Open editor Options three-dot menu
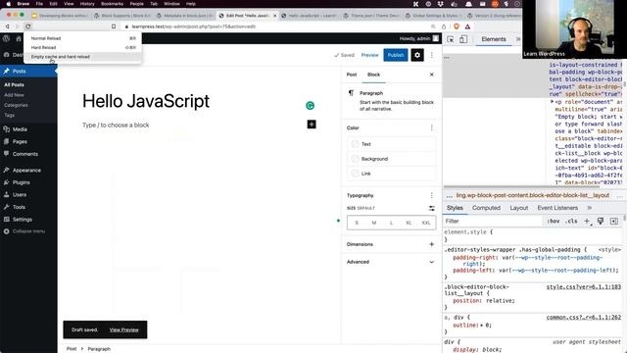 (x=432, y=55)
